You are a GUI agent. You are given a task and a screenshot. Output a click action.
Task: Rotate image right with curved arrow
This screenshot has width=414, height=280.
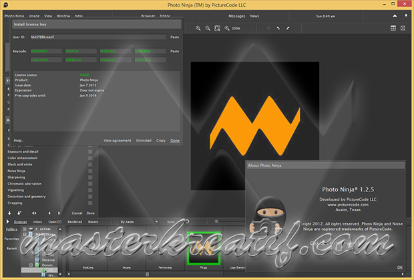pos(288,28)
